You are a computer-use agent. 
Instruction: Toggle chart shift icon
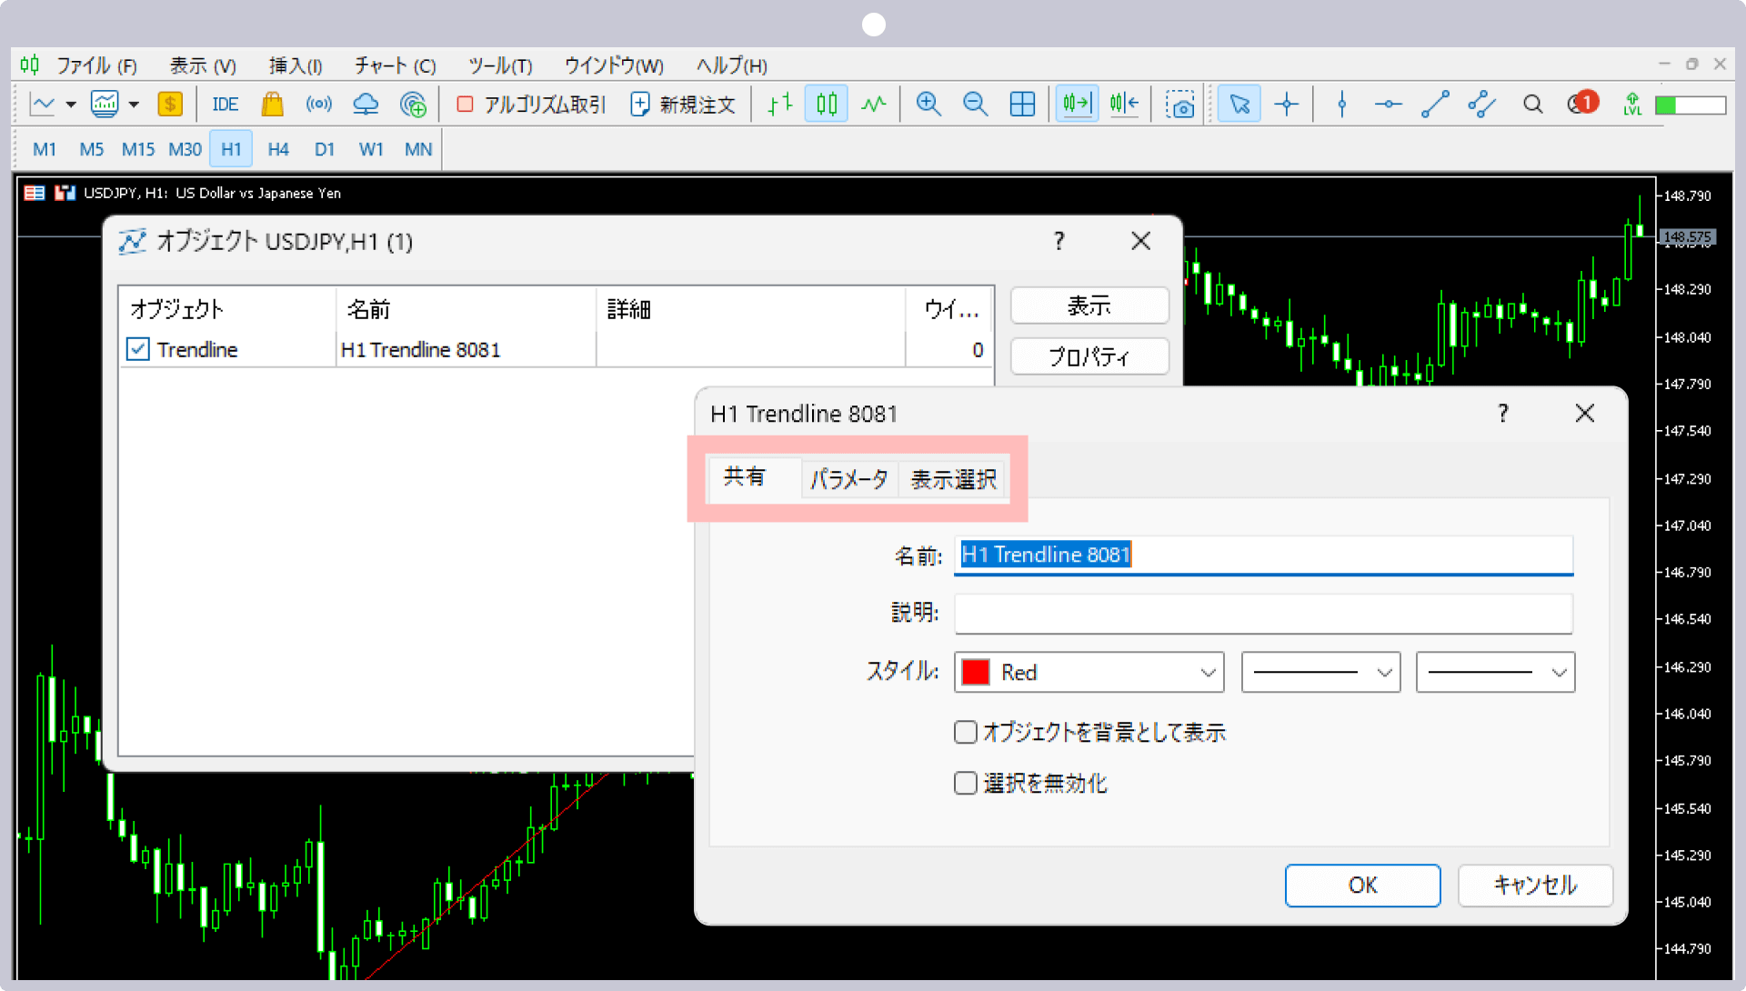pyautogui.click(x=1124, y=105)
